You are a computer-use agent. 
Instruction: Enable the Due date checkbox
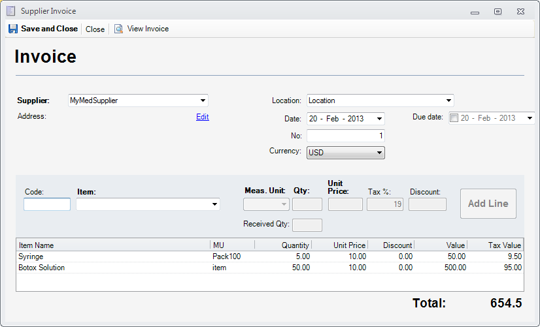click(x=454, y=118)
